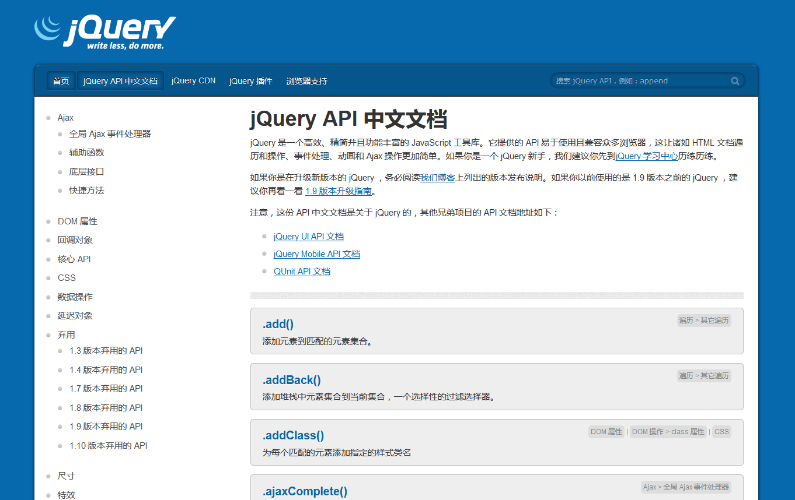Open the .add() method entry
795x500 pixels.
(x=278, y=325)
